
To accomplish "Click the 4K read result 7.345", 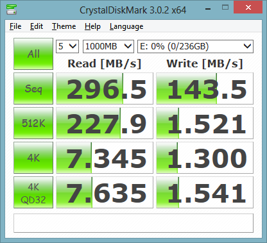I will click(105, 158).
